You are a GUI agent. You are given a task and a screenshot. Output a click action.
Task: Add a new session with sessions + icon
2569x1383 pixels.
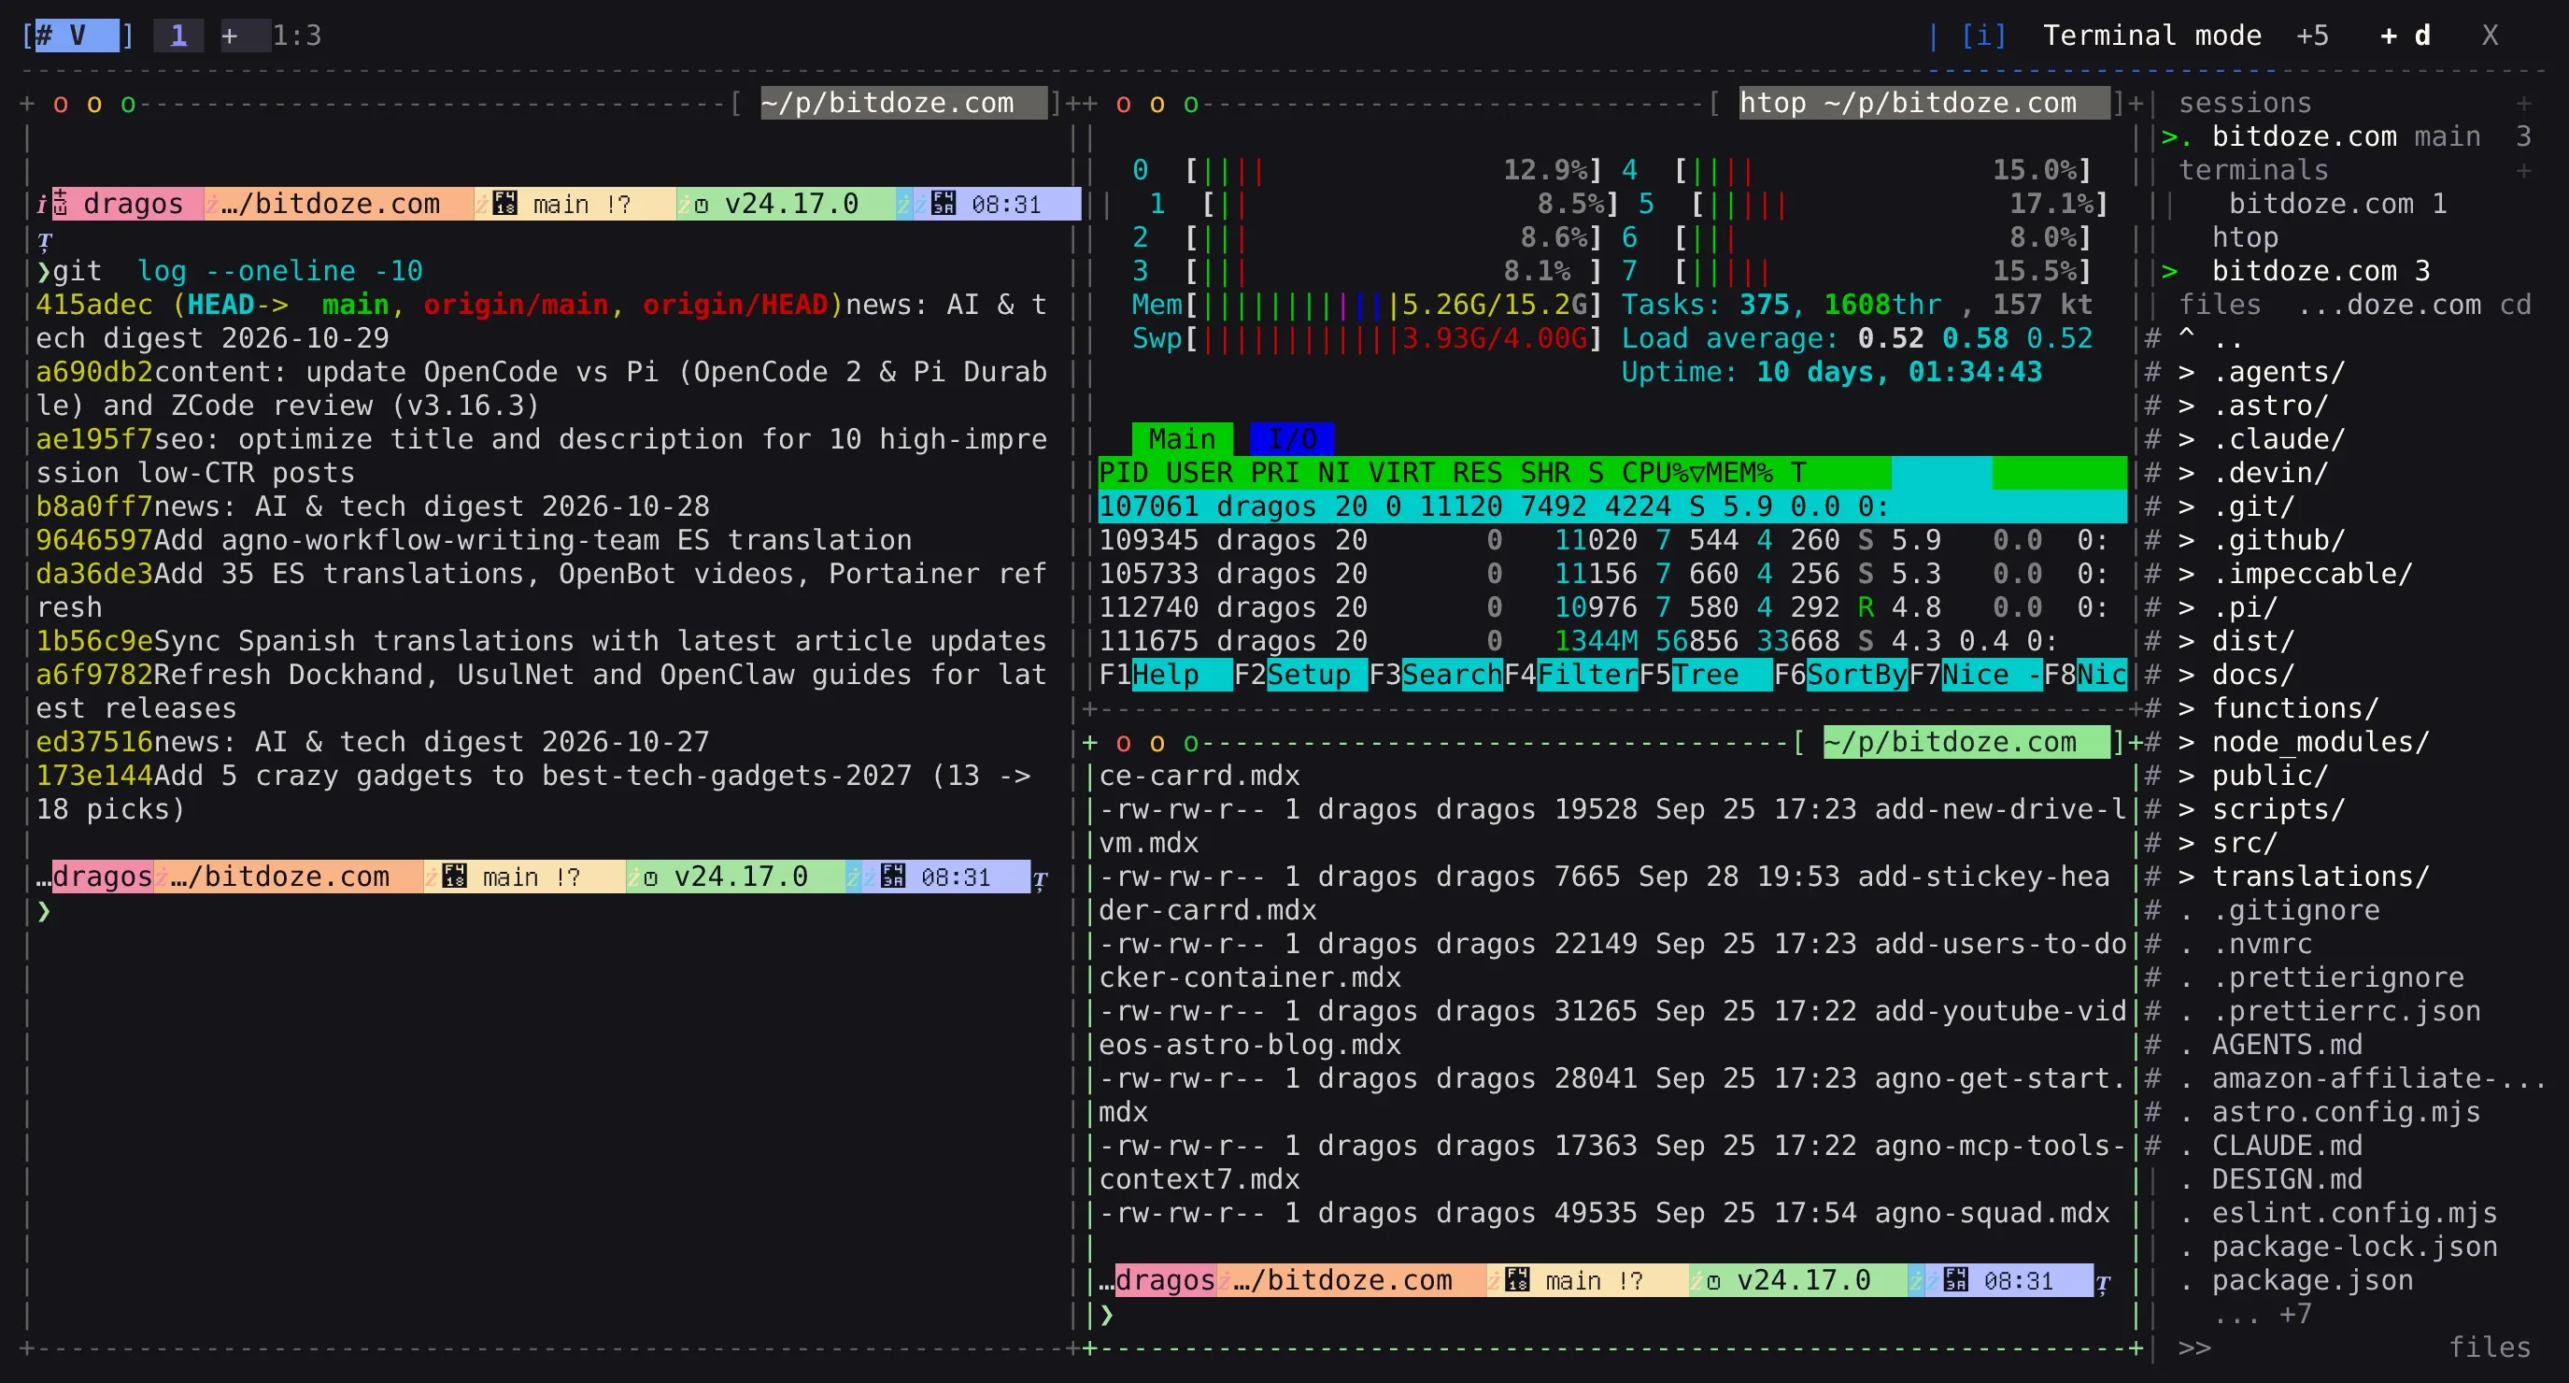click(2523, 103)
